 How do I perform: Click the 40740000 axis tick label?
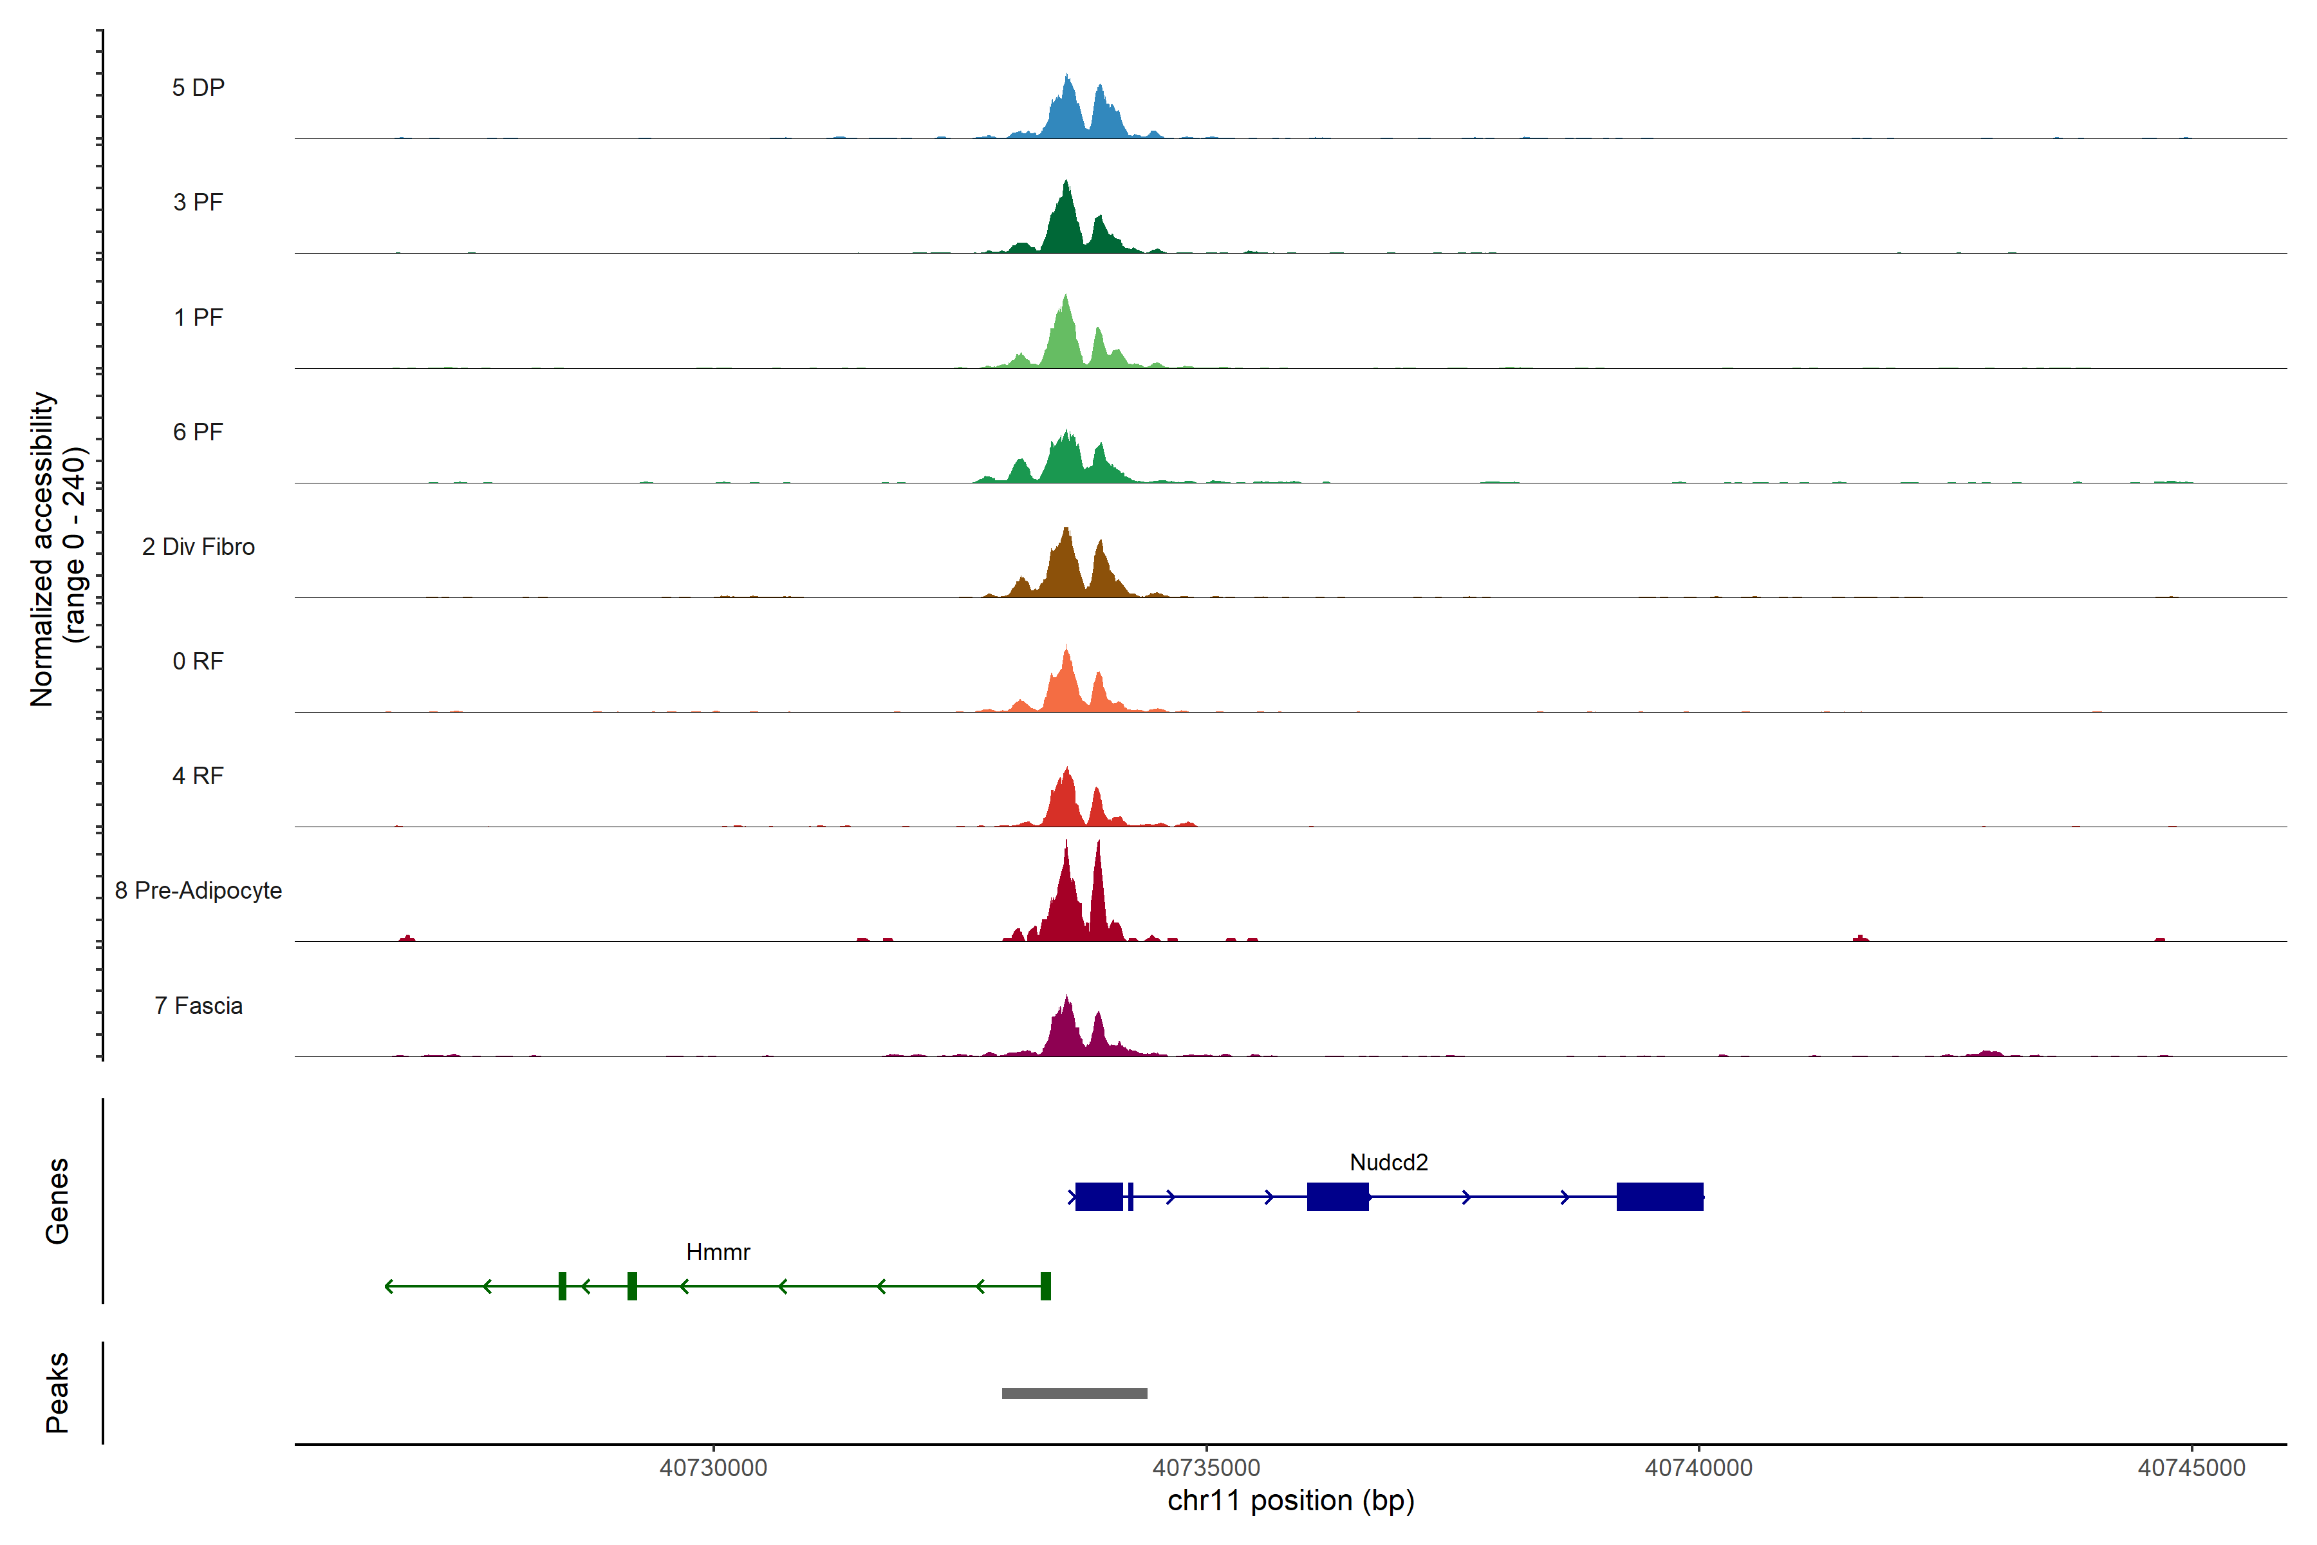pyautogui.click(x=1698, y=1467)
